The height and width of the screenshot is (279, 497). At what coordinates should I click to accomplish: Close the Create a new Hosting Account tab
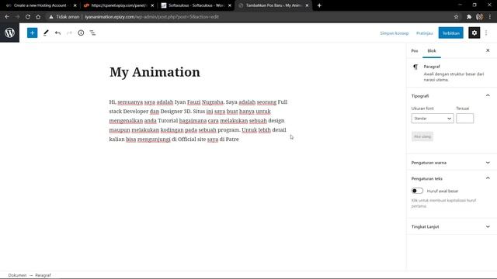pos(75,5)
